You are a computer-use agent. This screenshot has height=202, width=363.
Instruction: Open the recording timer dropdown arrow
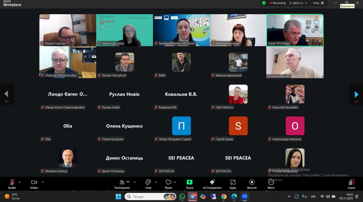(306, 3)
